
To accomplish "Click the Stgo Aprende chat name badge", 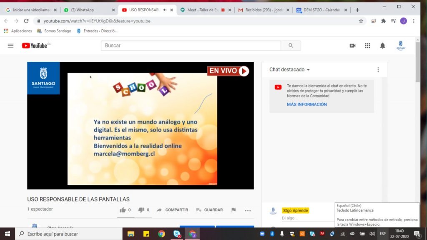I will pyautogui.click(x=296, y=210).
